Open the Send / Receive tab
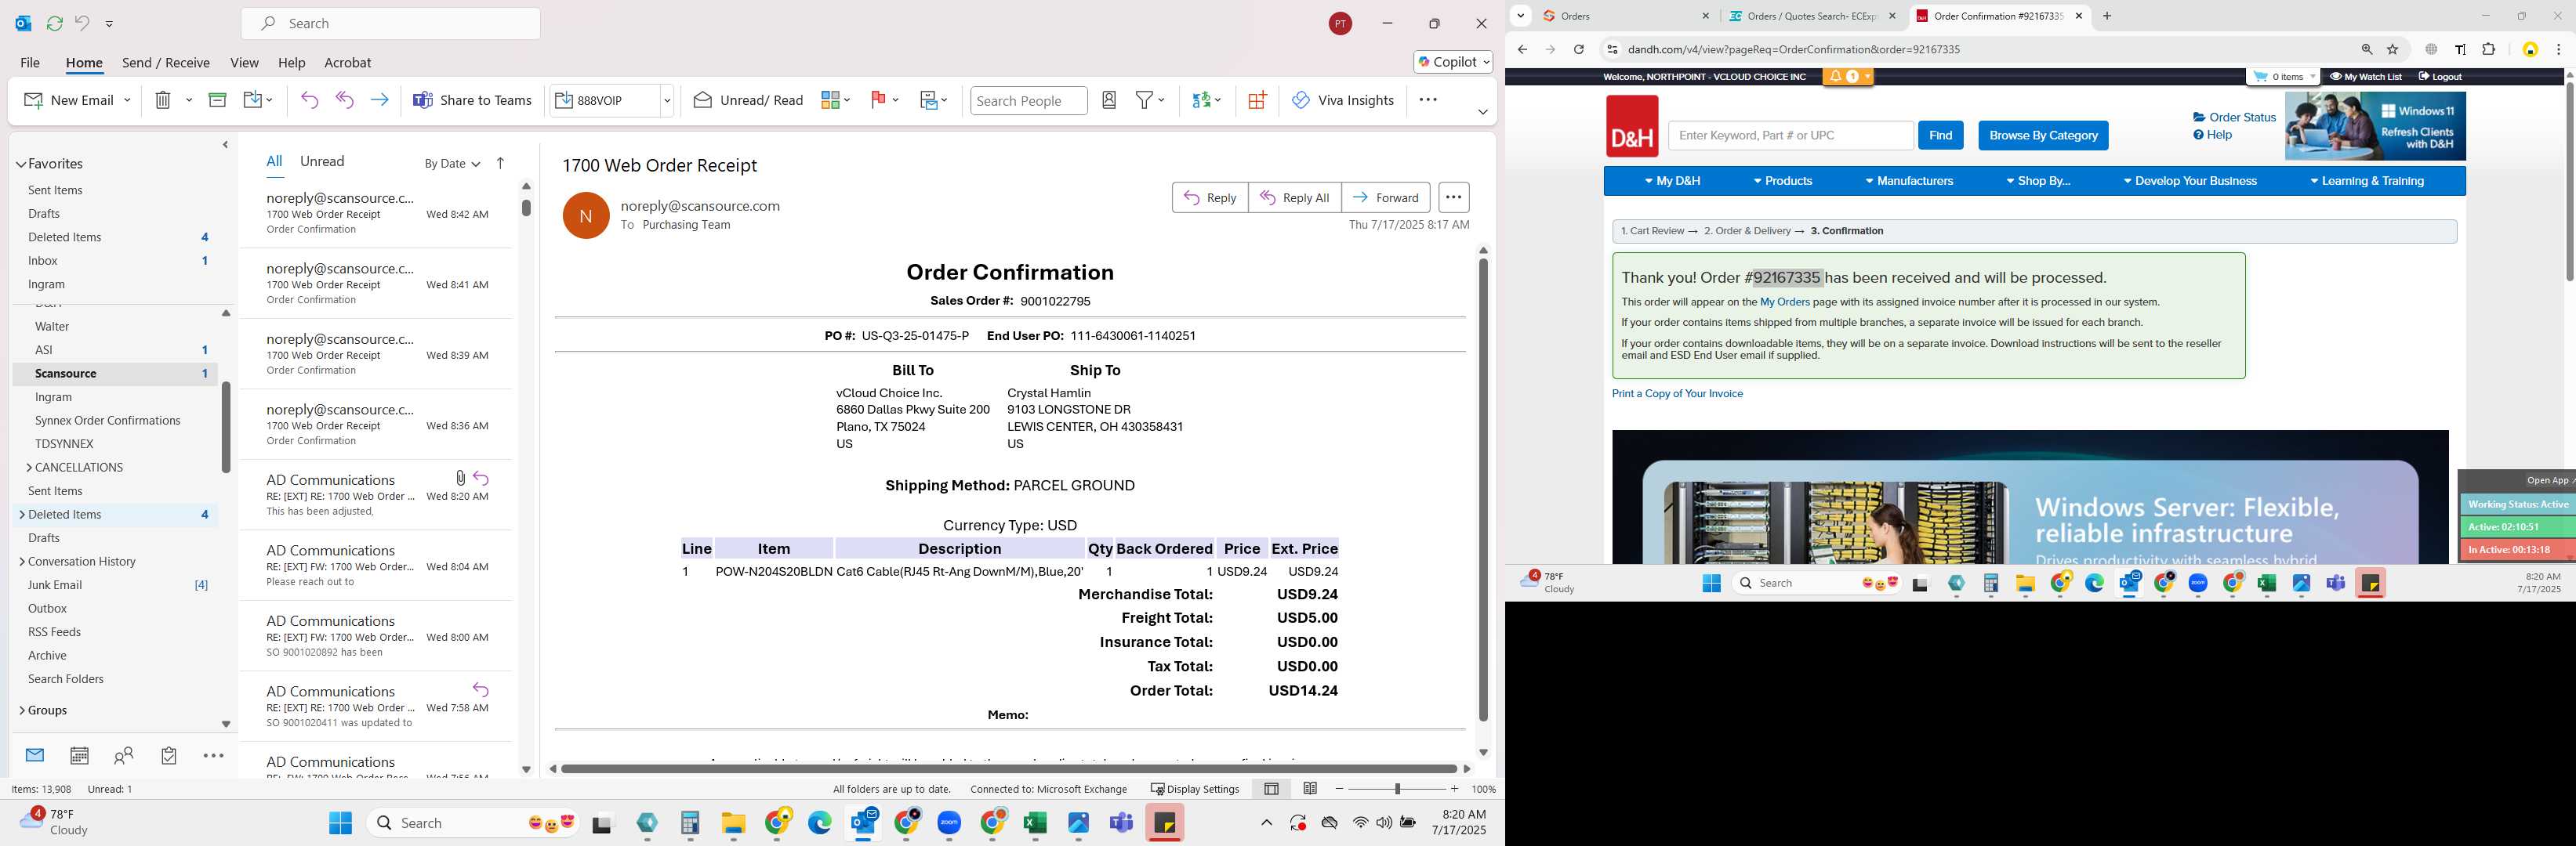2576x846 pixels. pyautogui.click(x=166, y=62)
